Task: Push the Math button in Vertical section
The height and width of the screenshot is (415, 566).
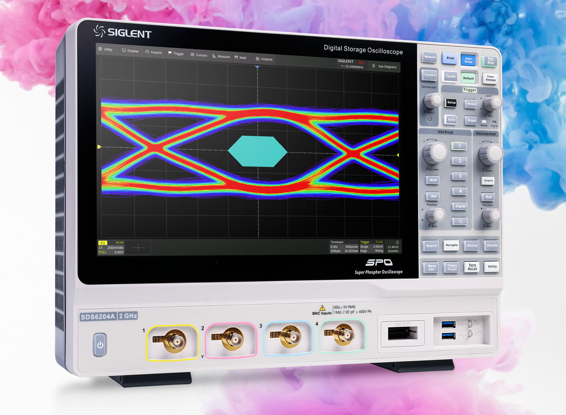Action: (433, 180)
